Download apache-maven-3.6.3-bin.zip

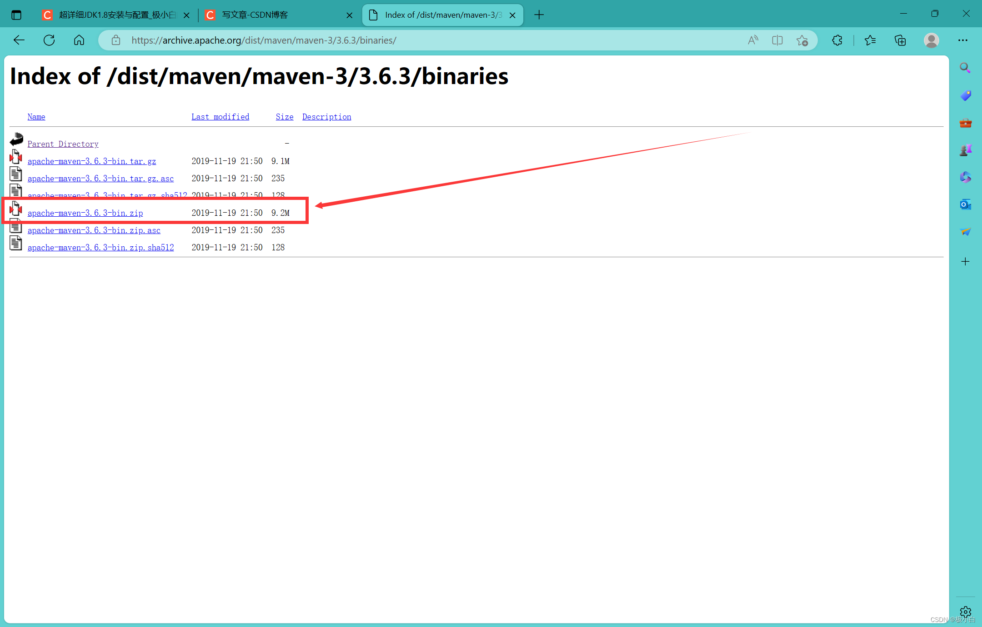point(85,213)
